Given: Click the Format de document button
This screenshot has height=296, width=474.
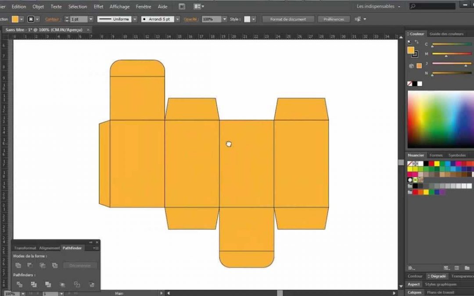Looking at the screenshot, I should coord(288,19).
